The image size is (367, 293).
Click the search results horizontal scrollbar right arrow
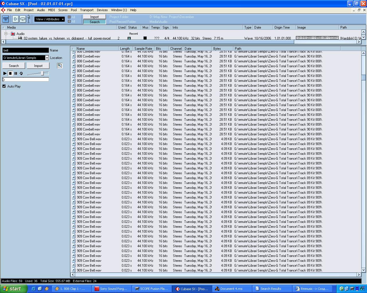coord(359,275)
